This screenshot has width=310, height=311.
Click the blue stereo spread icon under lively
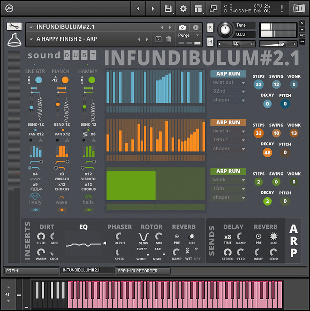point(35,210)
